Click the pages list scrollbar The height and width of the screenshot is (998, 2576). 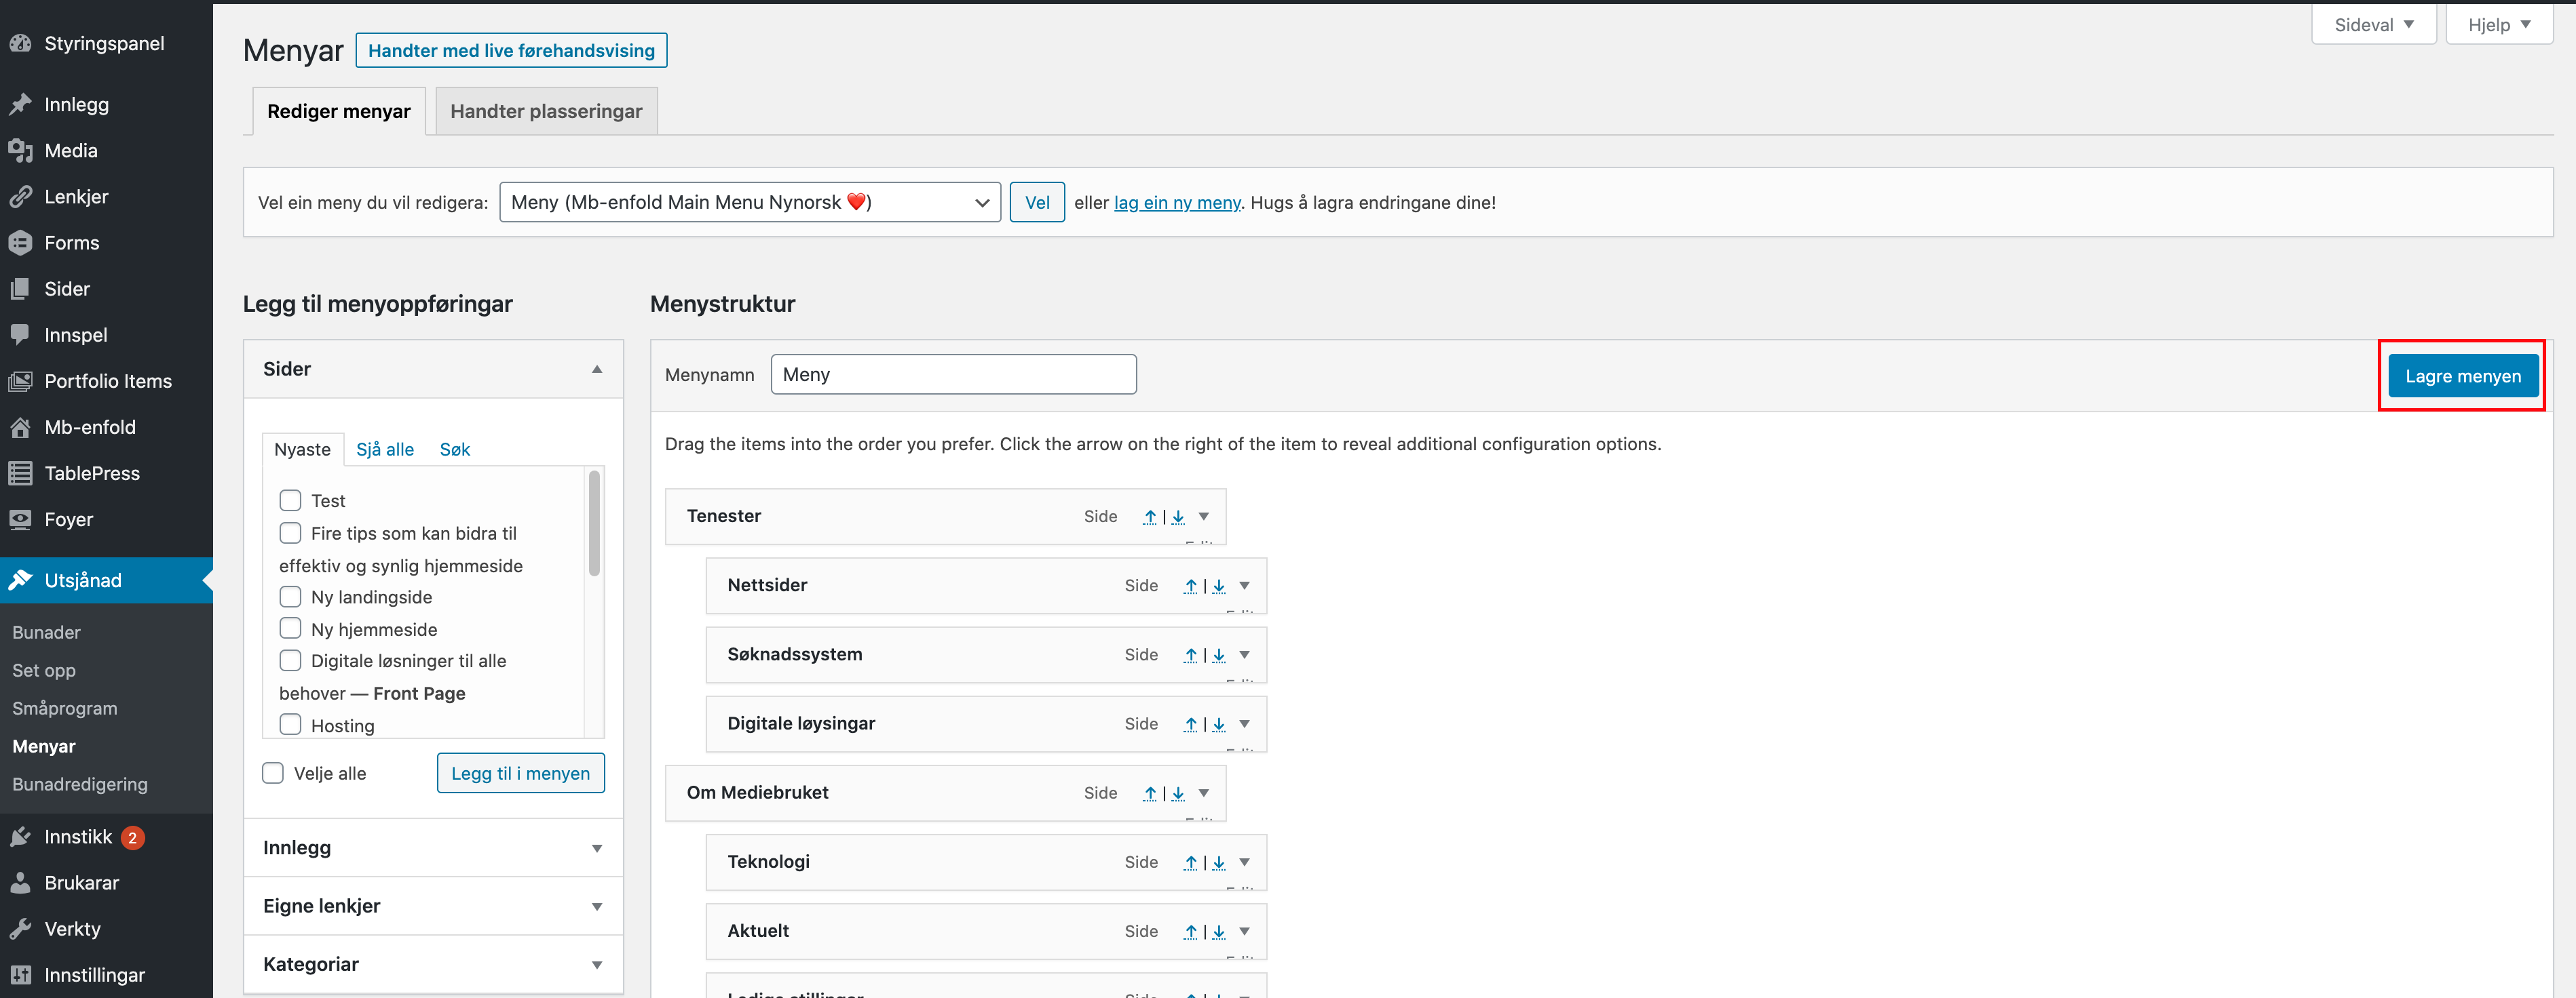tap(594, 523)
